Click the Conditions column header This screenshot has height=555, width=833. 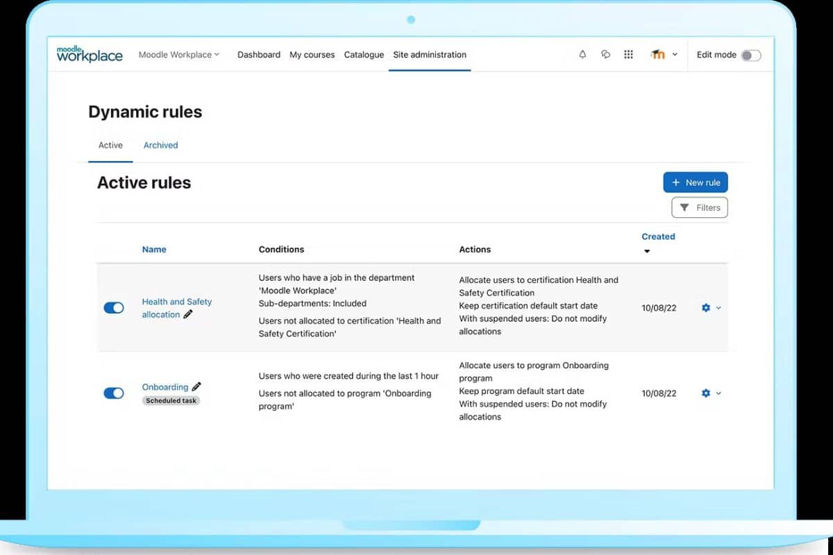281,249
